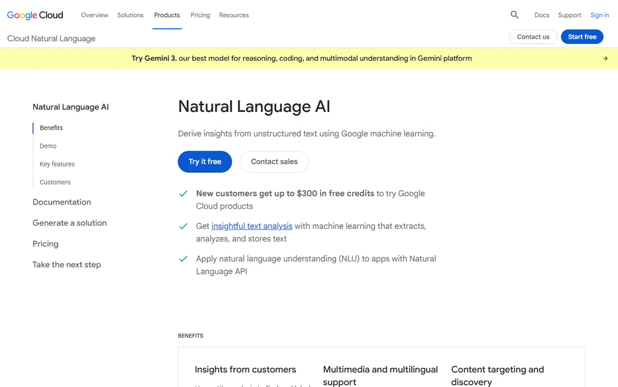618x387 pixels.
Task: Select Natural Language AI sidebar heading
Action: [71, 107]
